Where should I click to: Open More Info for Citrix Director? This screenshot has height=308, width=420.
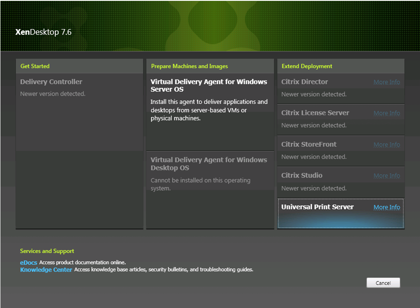(387, 82)
